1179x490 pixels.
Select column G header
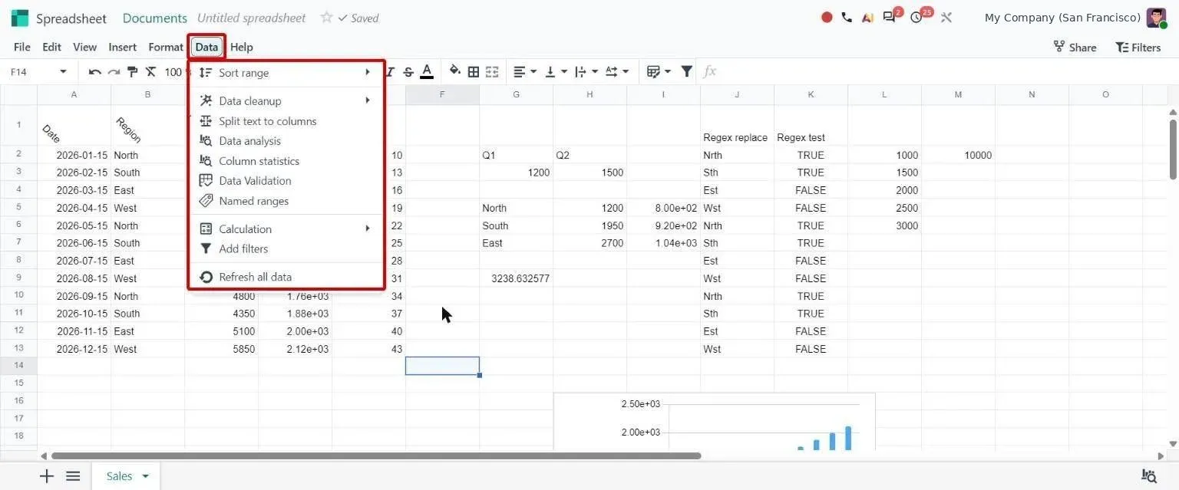516,94
